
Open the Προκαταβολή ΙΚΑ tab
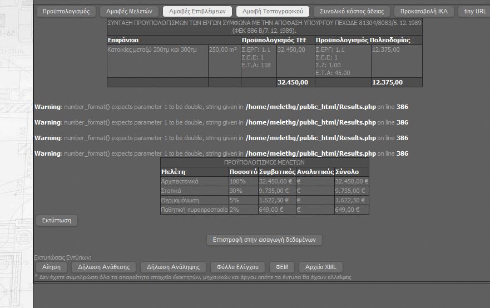click(x=424, y=11)
